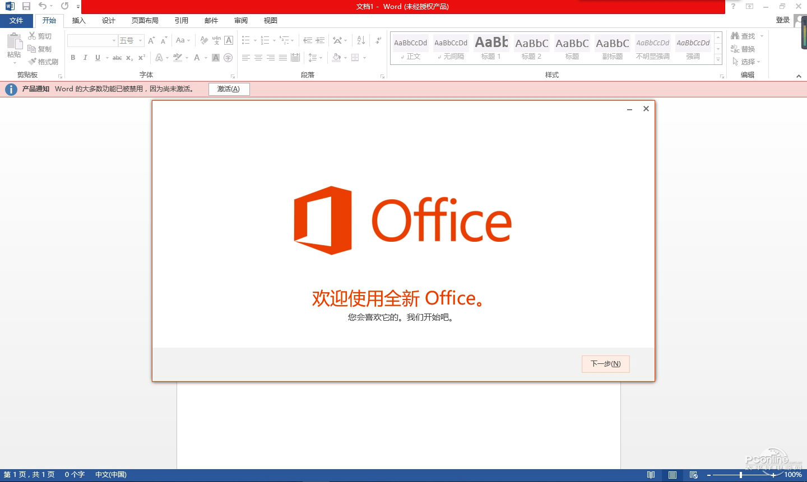Click the Cut (剪切) scissors command
The height and width of the screenshot is (482, 807).
point(40,36)
